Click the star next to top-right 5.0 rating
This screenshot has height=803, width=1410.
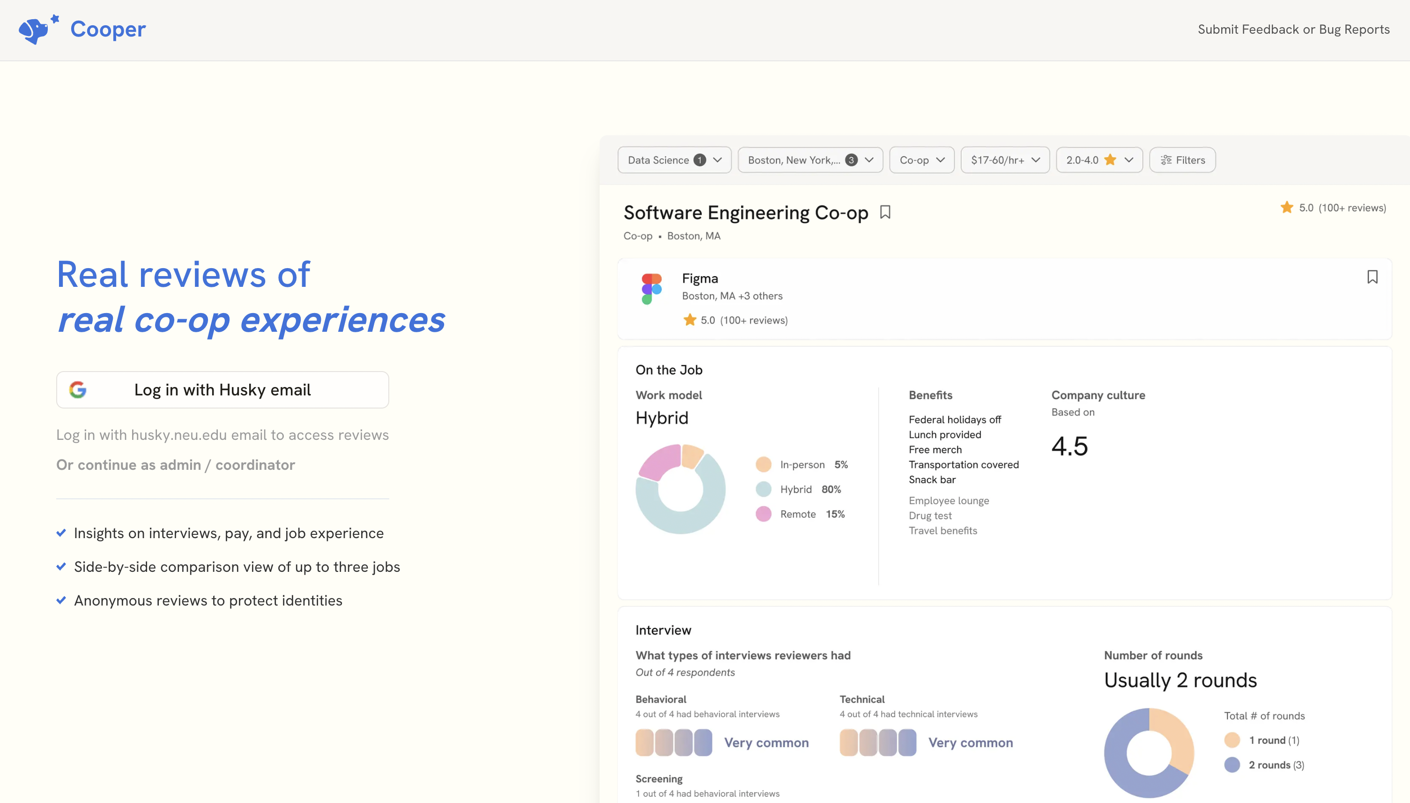coord(1287,207)
